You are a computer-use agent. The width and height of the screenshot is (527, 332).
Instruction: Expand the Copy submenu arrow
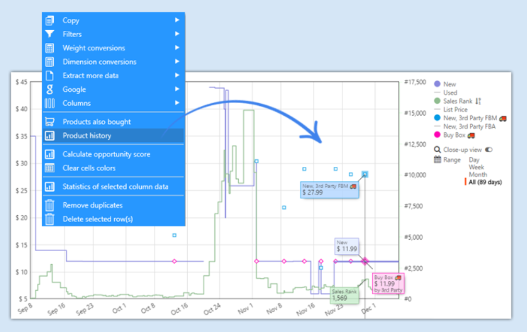177,20
